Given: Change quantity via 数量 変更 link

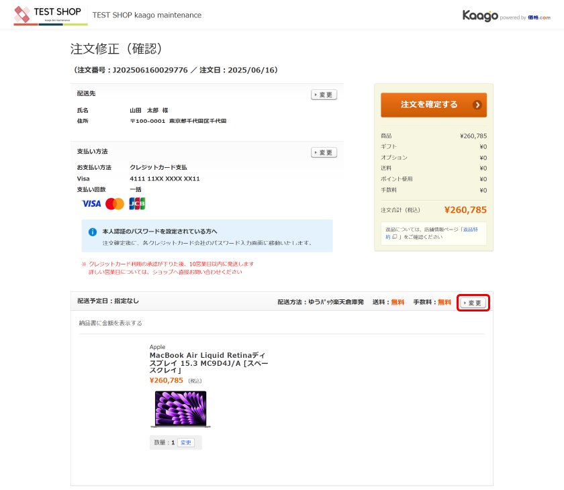Looking at the screenshot, I should (186, 442).
